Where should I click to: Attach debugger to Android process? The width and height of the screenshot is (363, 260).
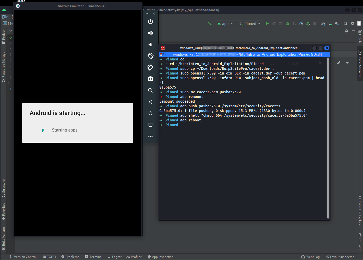point(308,23)
